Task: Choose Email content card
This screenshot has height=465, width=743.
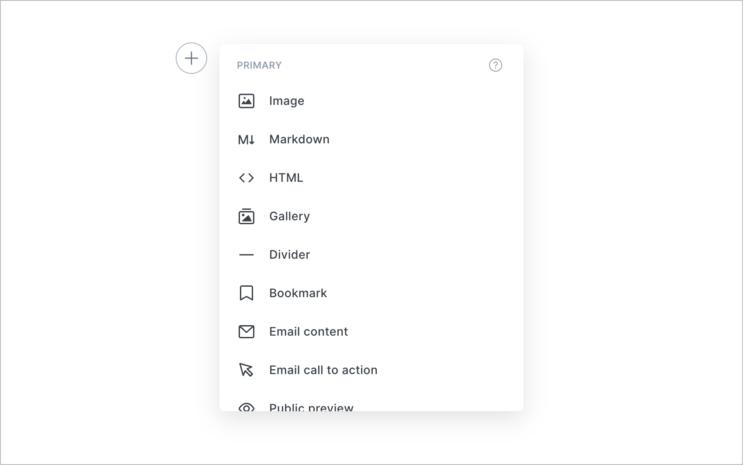Action: click(x=309, y=332)
